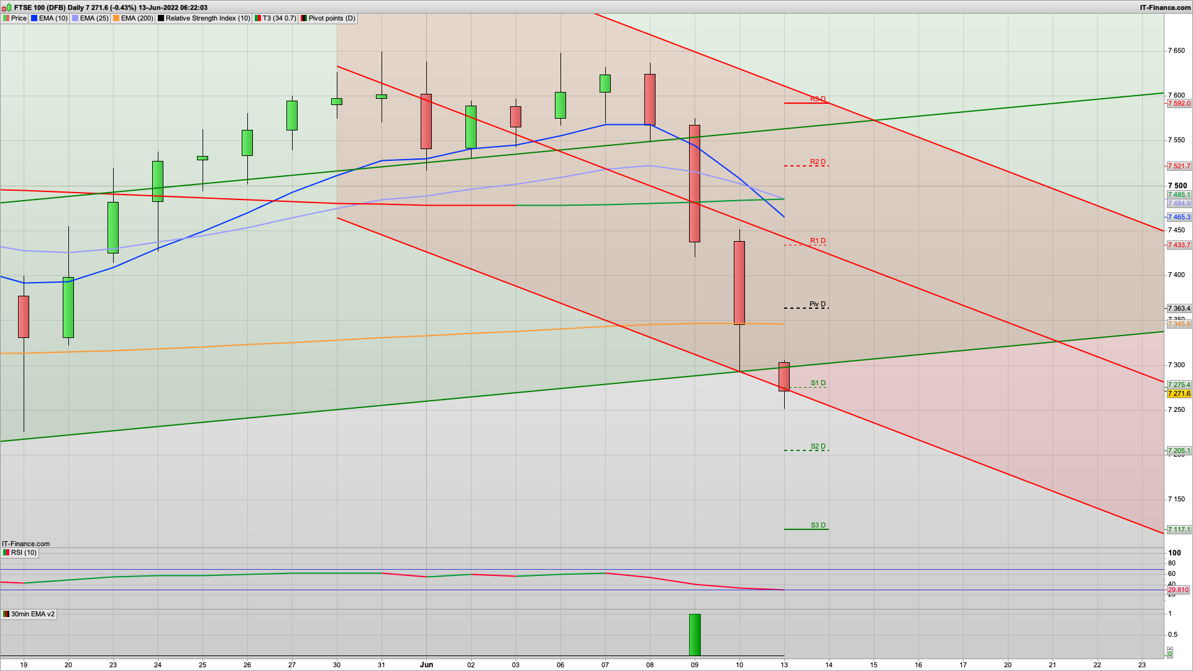Click the T3 (34 0.7) indicator icon
Viewport: 1193px width, 671px height.
[258, 18]
